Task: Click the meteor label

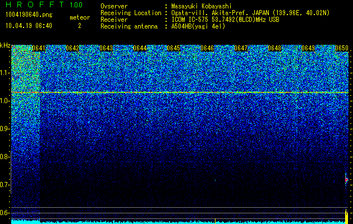Action: pos(80,17)
